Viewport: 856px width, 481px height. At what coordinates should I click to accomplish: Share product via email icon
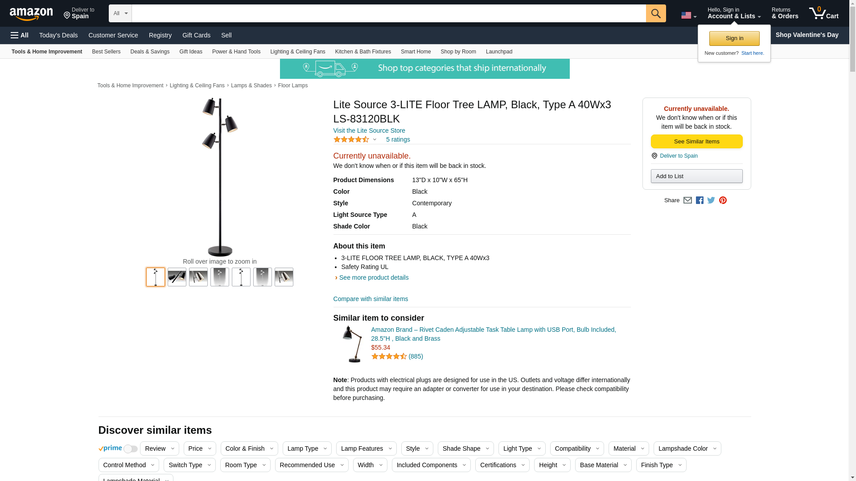tap(687, 200)
